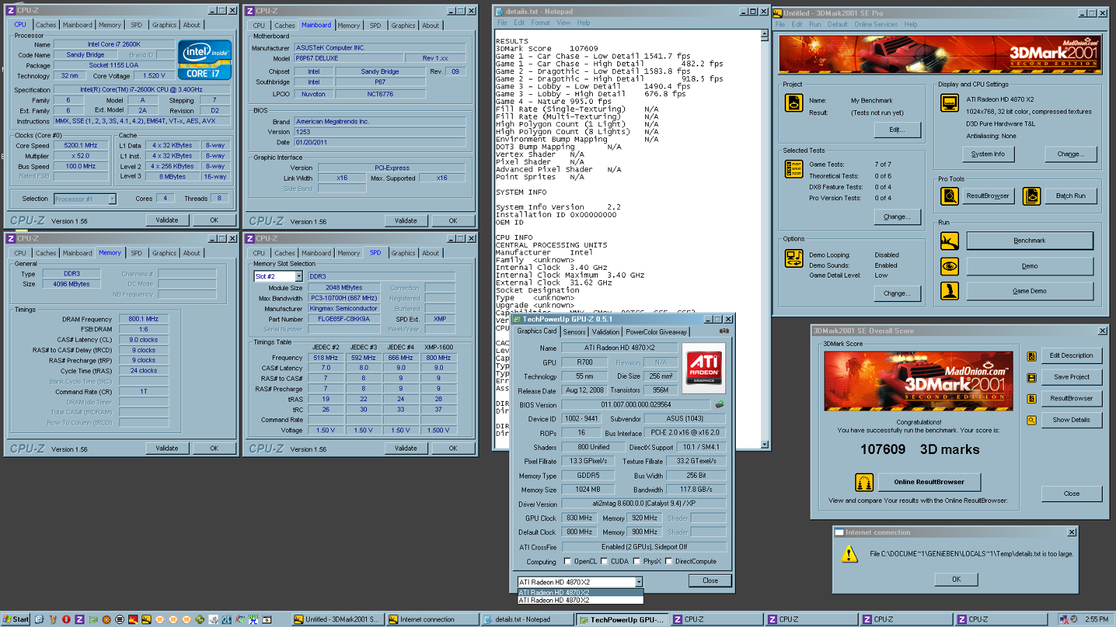Click the Benchmark run icon in Run section
Image resolution: width=1116 pixels, height=627 pixels.
click(x=949, y=241)
